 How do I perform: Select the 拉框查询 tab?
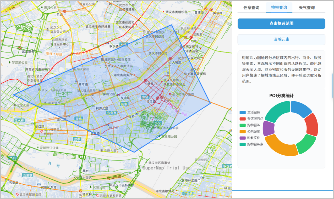pos(279,8)
